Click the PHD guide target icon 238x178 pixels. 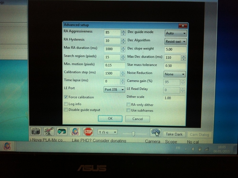coord(75,131)
